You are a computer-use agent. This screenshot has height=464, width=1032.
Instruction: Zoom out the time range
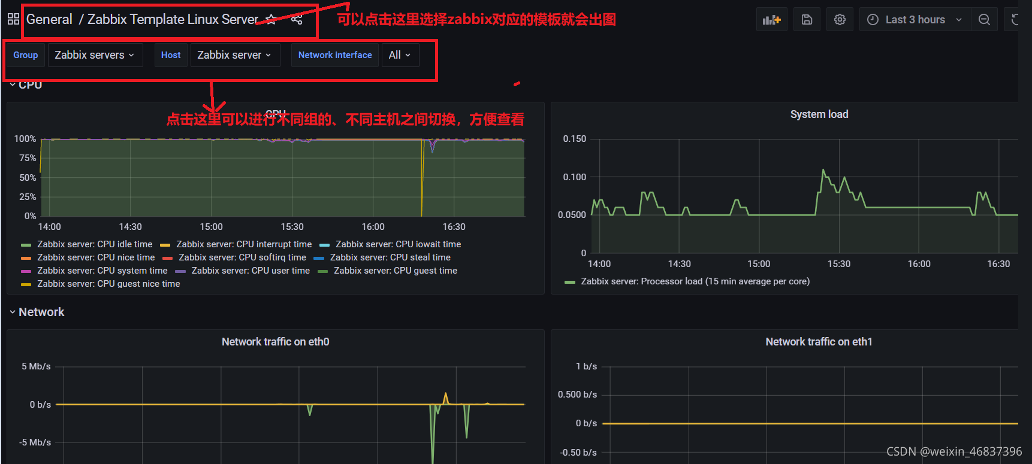pos(984,20)
